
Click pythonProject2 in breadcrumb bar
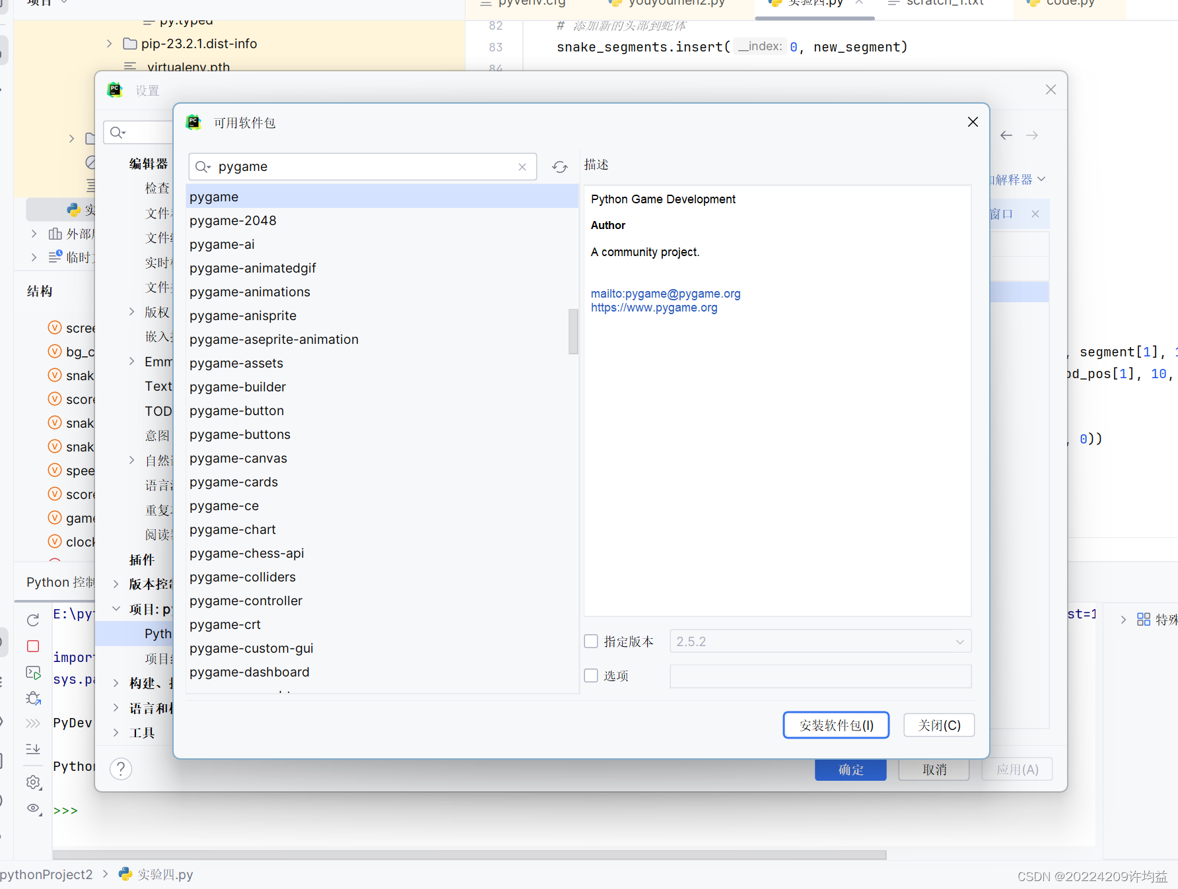pos(46,874)
